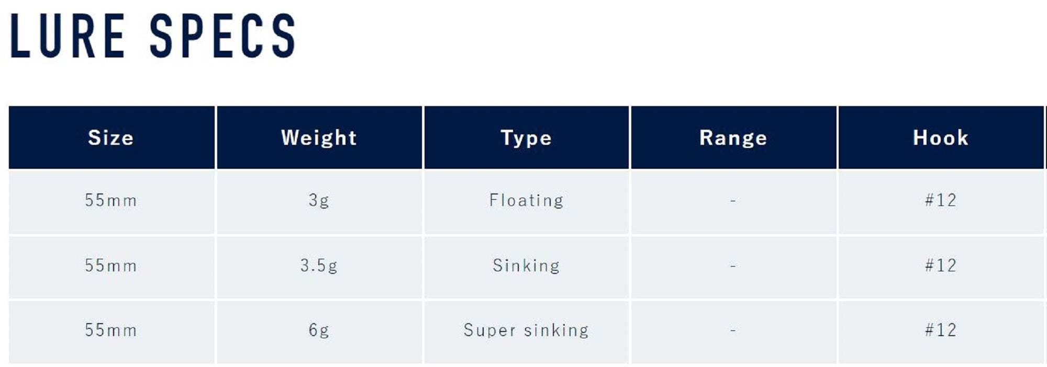Click the LURE SPECS heading
This screenshot has width=1047, height=367.
(x=153, y=36)
